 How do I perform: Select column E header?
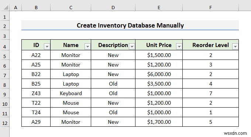tap(159, 7)
